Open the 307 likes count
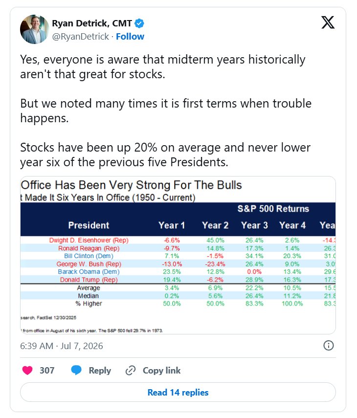This screenshot has height=418, width=357. [47, 370]
